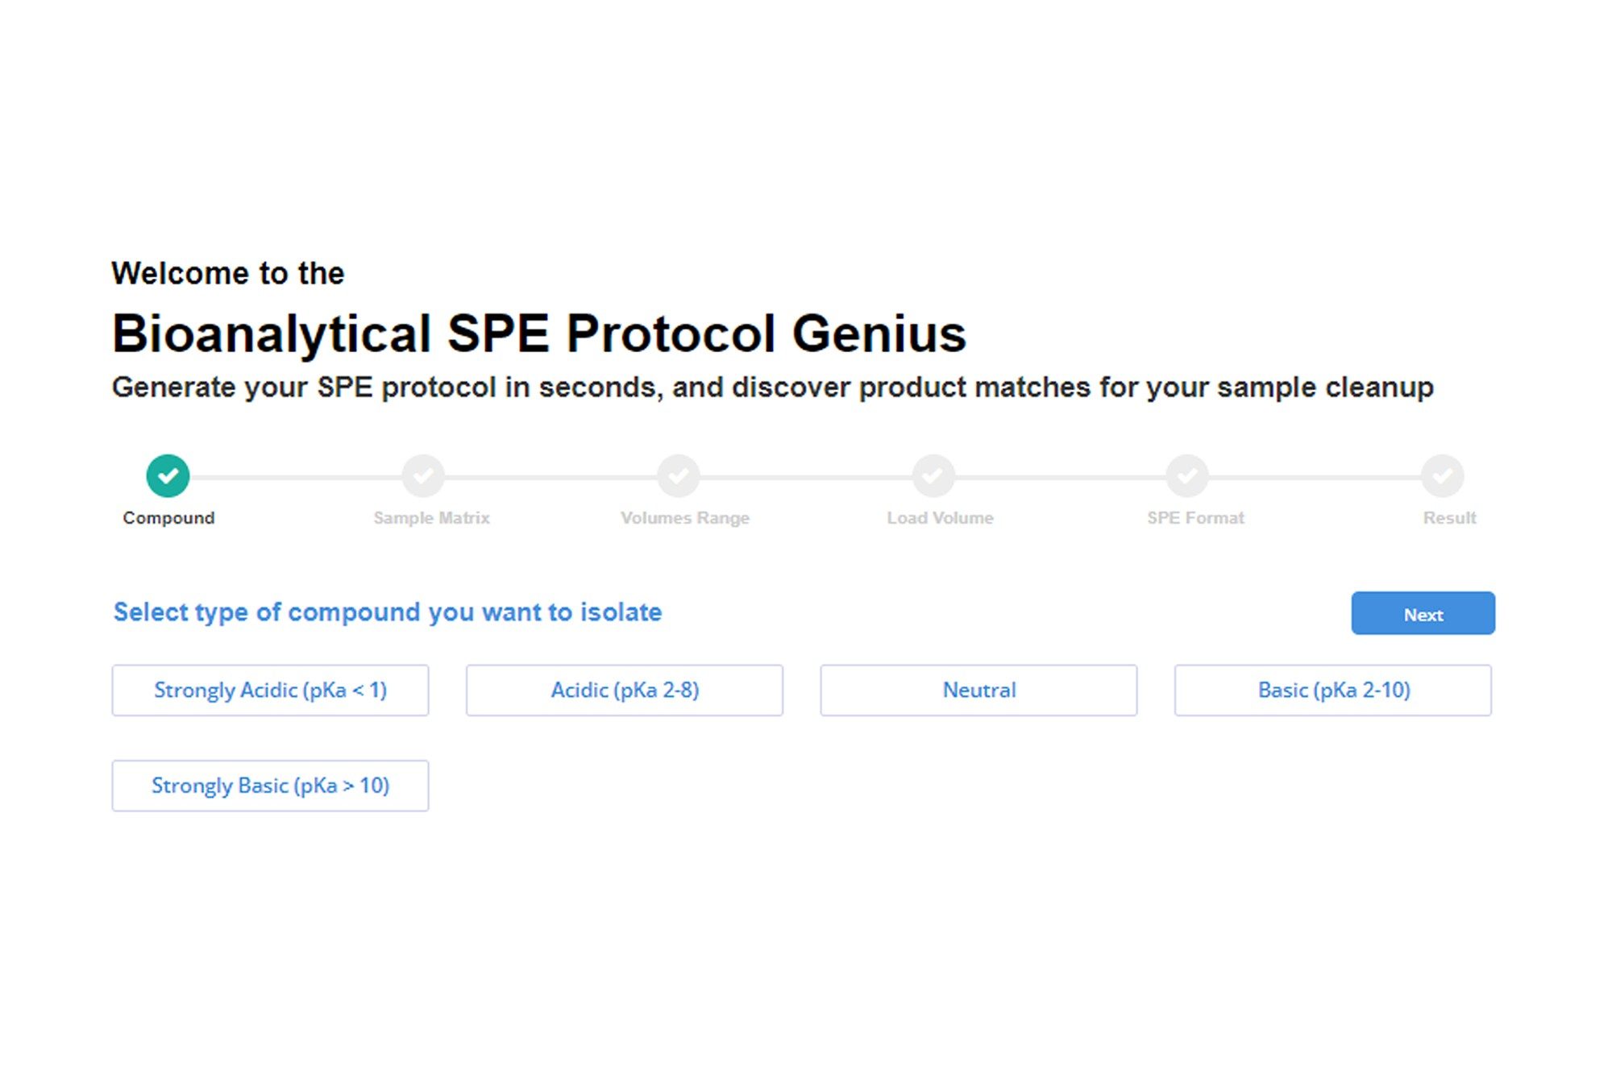Switch to the Sample Matrix step label
This screenshot has height=1074, width=1612.
pos(431,518)
